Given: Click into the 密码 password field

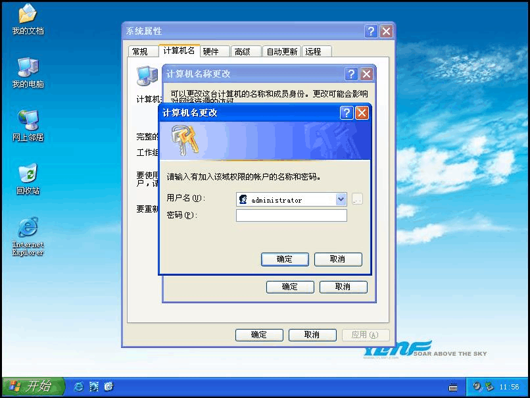Looking at the screenshot, I should tap(291, 216).
